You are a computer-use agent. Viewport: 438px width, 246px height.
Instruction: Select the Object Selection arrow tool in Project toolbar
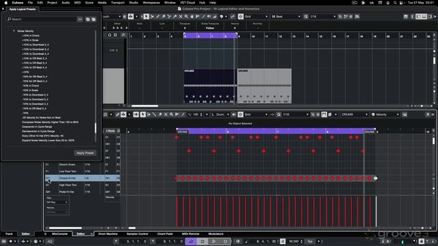146,16
